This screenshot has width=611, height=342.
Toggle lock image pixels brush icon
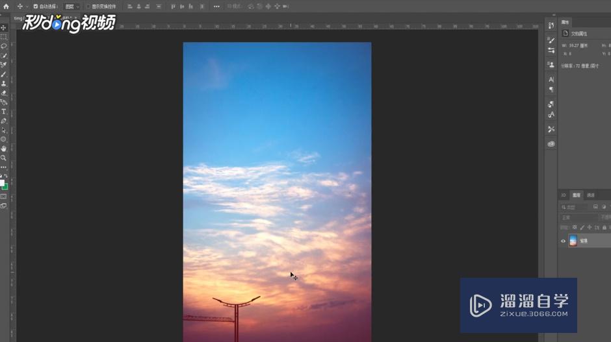582,227
